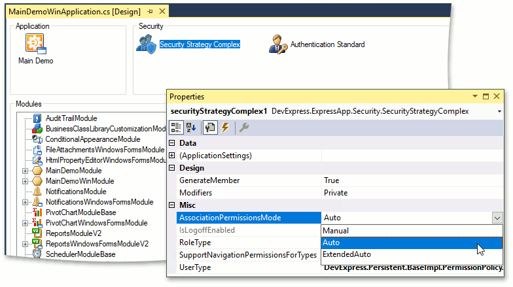This screenshot has height=287, width=513.
Task: Select the NotificationsModule tree item
Action: pyautogui.click(x=76, y=192)
